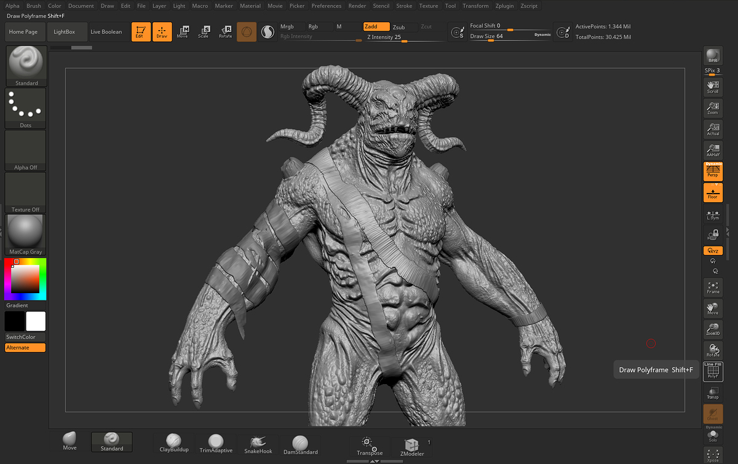Click the Live Boolean button

(106, 32)
